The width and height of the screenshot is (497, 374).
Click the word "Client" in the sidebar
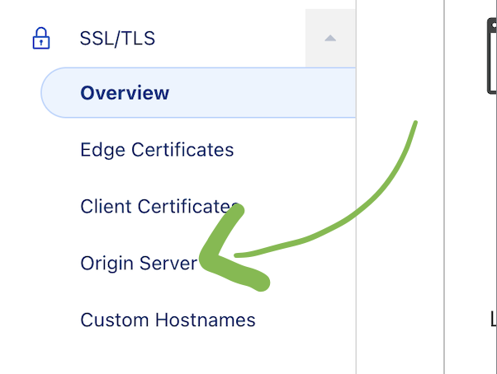(x=106, y=206)
